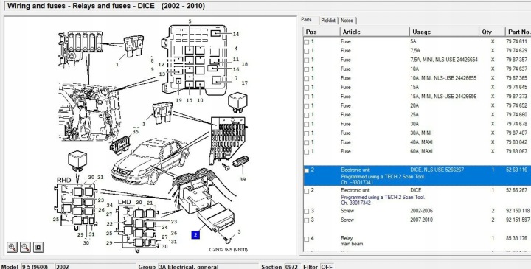Screen dimensions: 531x269
Task: Check the 5A Fuse row checkbox
Action: (x=307, y=42)
